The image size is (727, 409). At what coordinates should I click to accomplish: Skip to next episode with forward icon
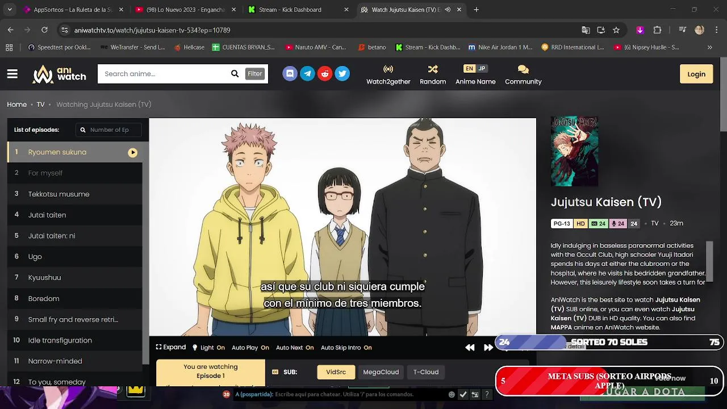pyautogui.click(x=488, y=348)
